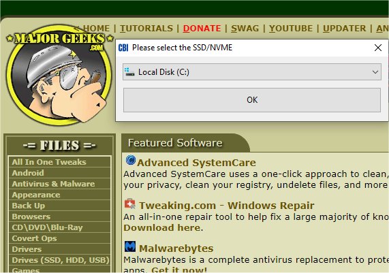Image resolution: width=389 pixels, height=273 pixels.
Task: Click the Major Geeks mascot logo
Action: click(x=59, y=74)
